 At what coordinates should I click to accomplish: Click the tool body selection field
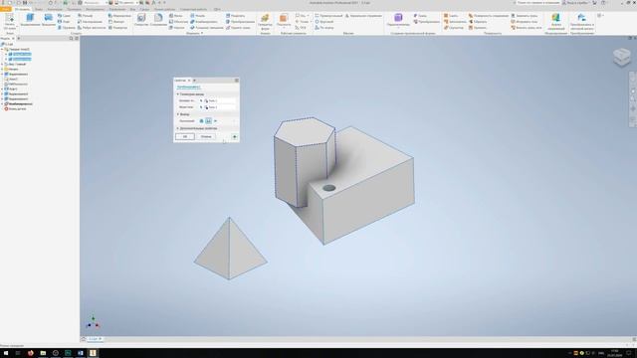coord(220,107)
